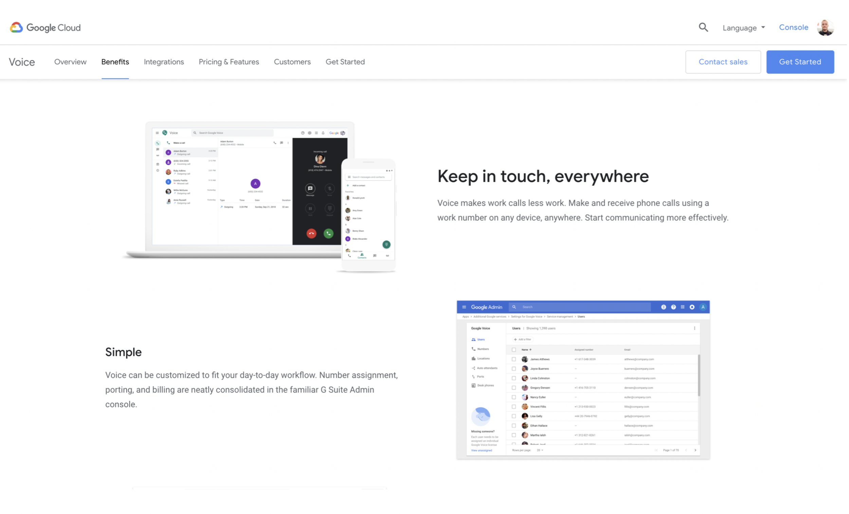Click the green answer call button in mockup

coord(329,234)
